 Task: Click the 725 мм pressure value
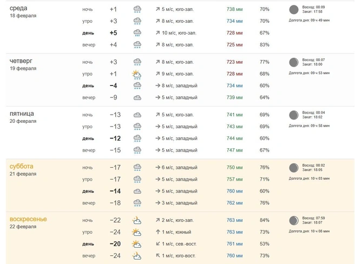[234, 44]
